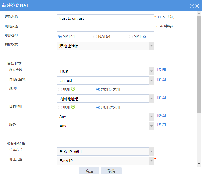Click help icon beside 源地址 地址 option

(73, 89)
